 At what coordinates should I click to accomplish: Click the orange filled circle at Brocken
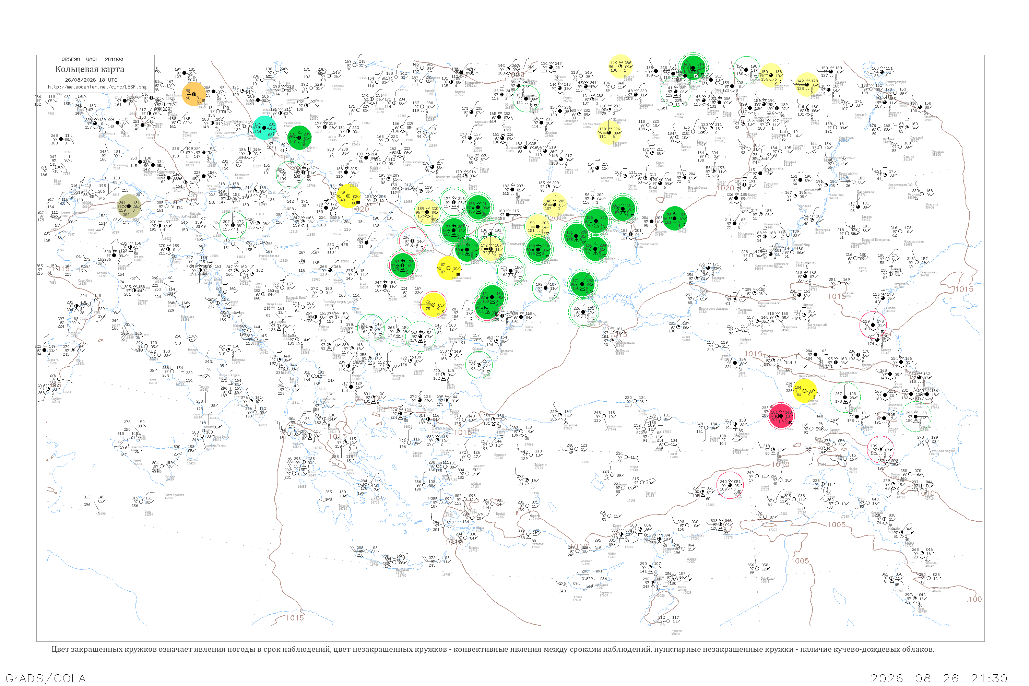tap(194, 94)
